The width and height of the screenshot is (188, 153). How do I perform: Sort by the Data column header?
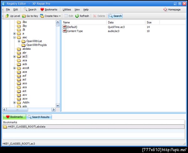[126, 23]
